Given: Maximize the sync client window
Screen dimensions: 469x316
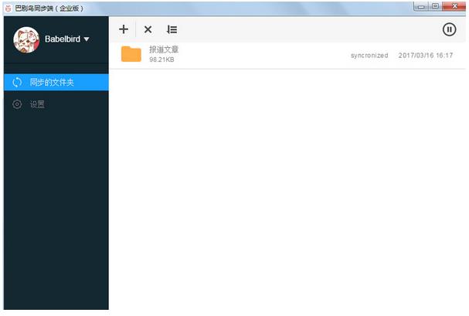Looking at the screenshot, I should coord(435,6).
